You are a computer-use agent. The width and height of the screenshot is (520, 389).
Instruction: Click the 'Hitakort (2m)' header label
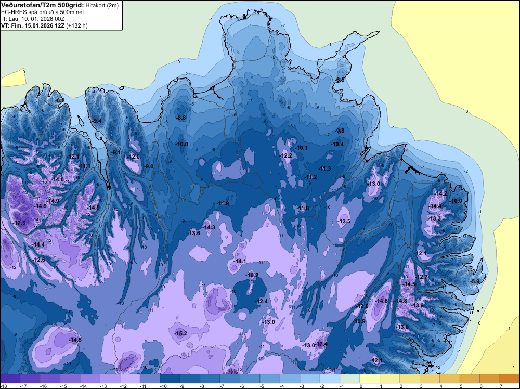[102, 5]
